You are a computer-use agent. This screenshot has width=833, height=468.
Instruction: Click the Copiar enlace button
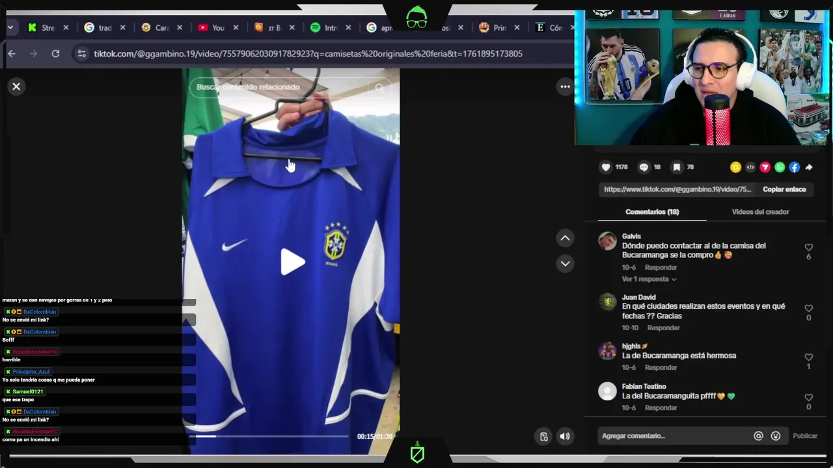(x=784, y=189)
